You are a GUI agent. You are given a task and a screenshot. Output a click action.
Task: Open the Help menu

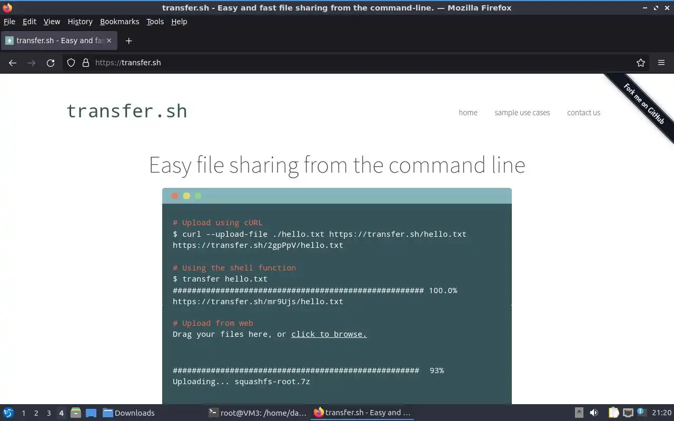[x=179, y=22]
